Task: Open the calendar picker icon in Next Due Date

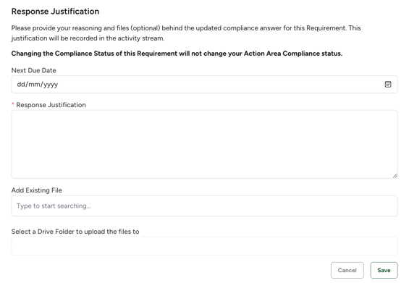Action: (x=388, y=84)
